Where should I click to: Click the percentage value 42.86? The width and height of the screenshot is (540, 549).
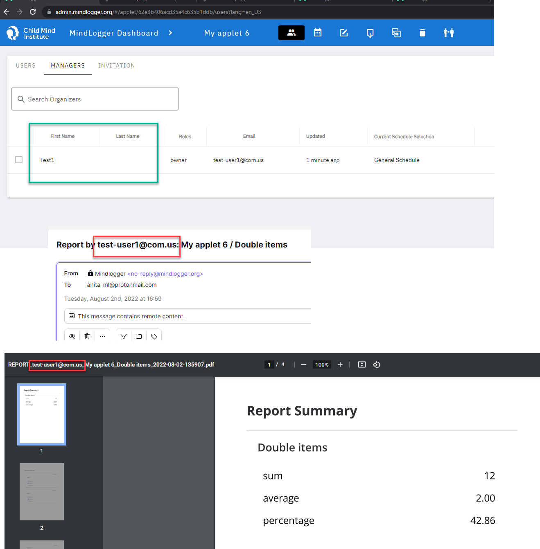click(x=483, y=520)
